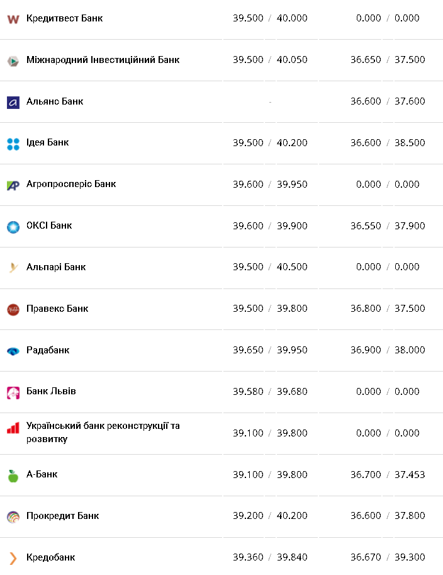Click the ОКСІ Банк round logo
Image resolution: width=443 pixels, height=575 pixels.
pos(13,227)
